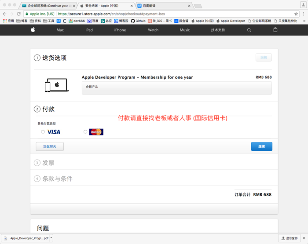This screenshot has width=308, height=244.
Task: Open the dev666 bookmark
Action: click(77, 21)
